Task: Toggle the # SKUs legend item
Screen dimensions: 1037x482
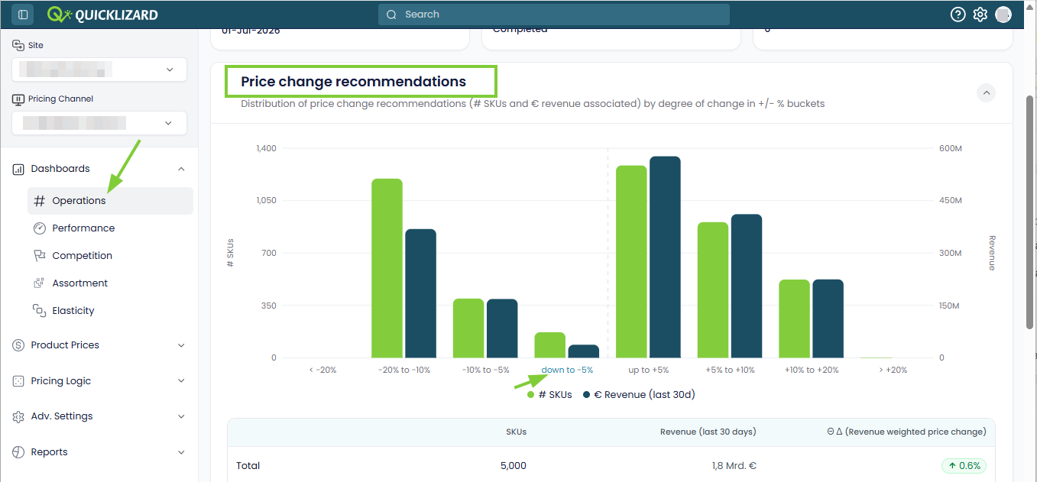Action: click(549, 395)
